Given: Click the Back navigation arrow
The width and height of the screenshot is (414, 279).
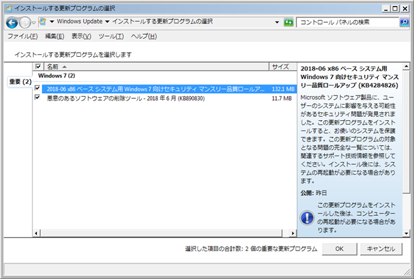Looking at the screenshot, I should point(12,23).
